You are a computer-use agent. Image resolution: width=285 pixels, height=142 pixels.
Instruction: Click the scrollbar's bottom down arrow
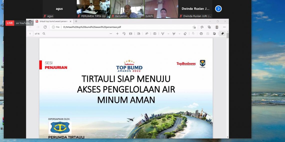point(227,137)
